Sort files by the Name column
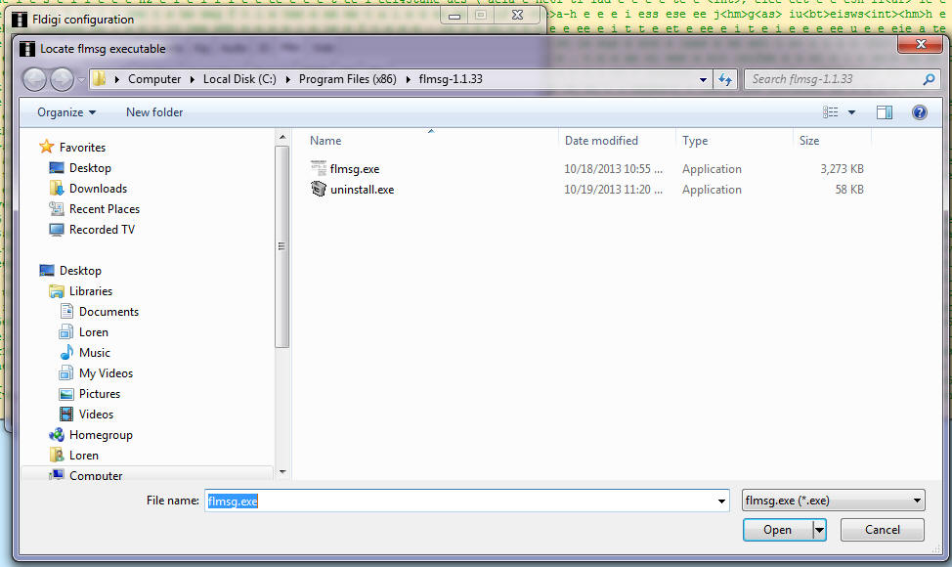952x567 pixels. (325, 141)
